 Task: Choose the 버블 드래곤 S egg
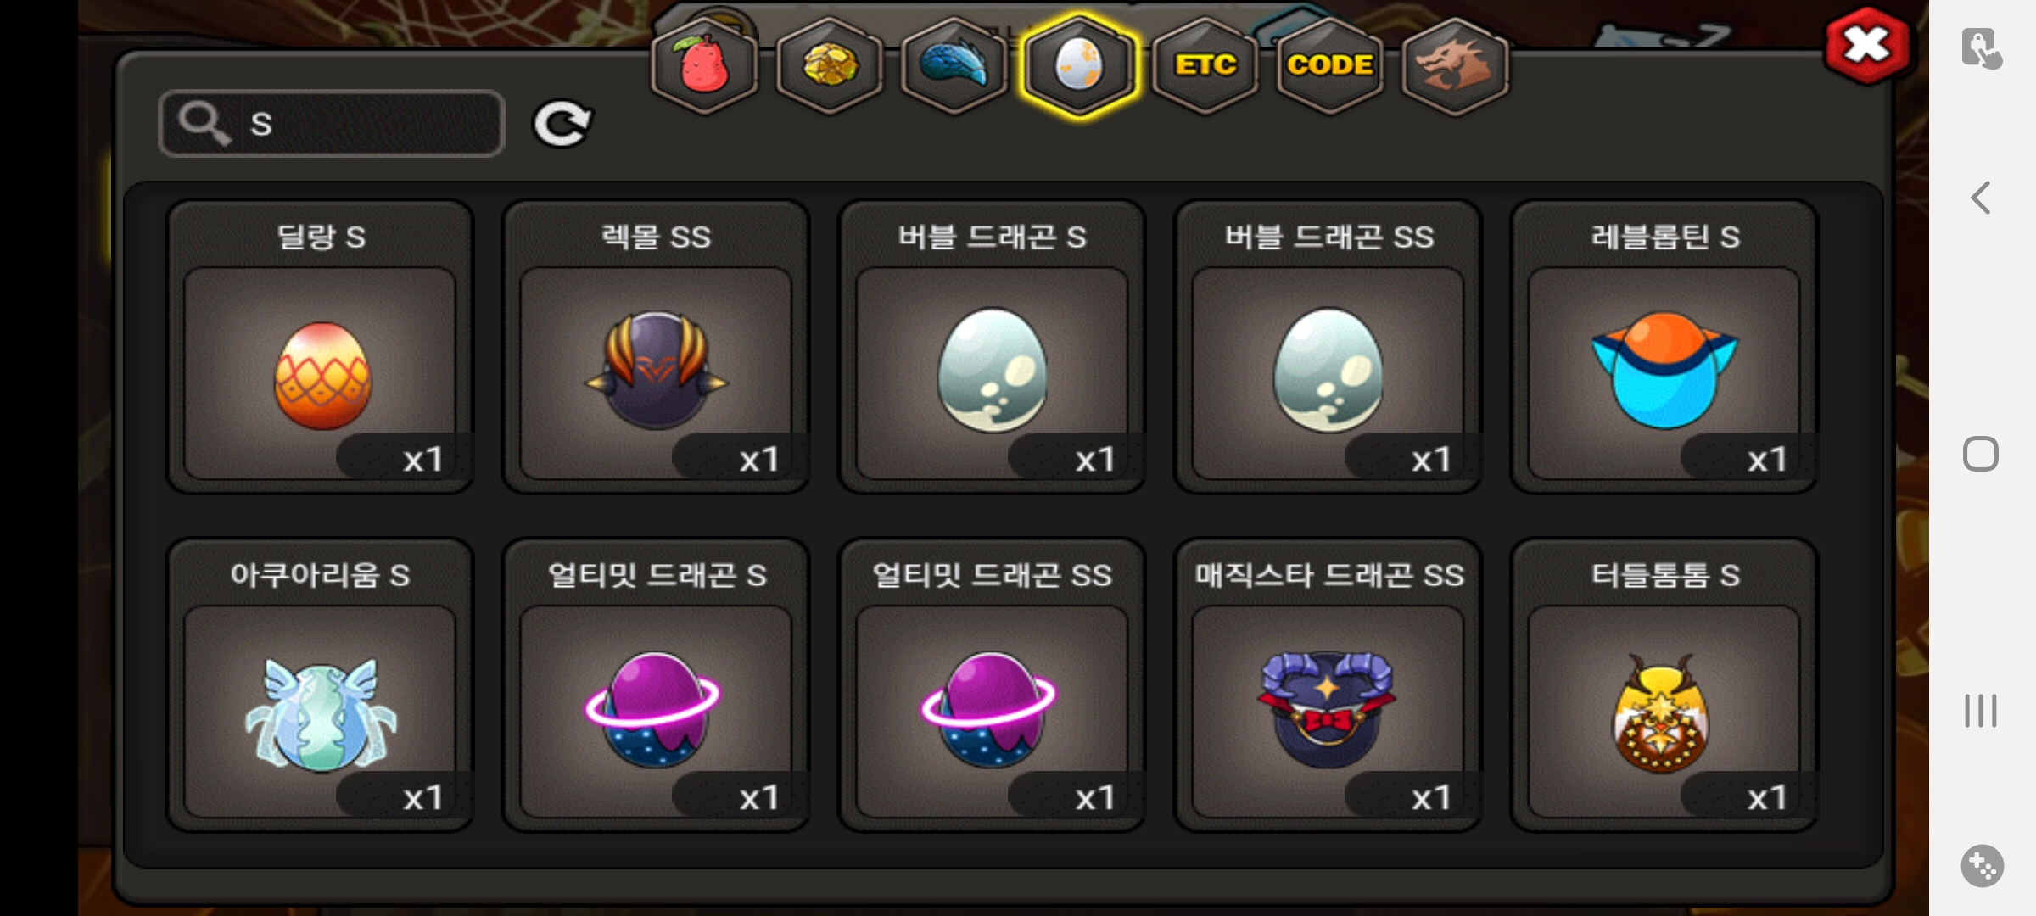992,347
